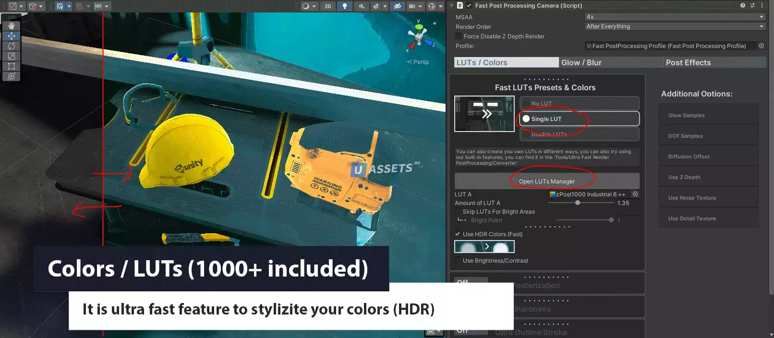Open component help reference icon
The height and width of the screenshot is (338, 774).
[743, 5]
